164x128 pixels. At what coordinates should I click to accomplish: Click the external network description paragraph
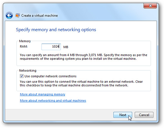[81, 83]
